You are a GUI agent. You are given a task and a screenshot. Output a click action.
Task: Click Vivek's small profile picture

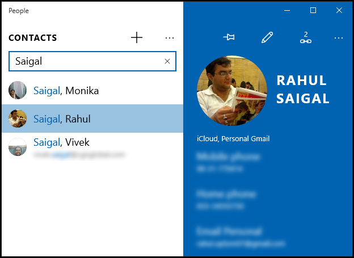(18, 146)
